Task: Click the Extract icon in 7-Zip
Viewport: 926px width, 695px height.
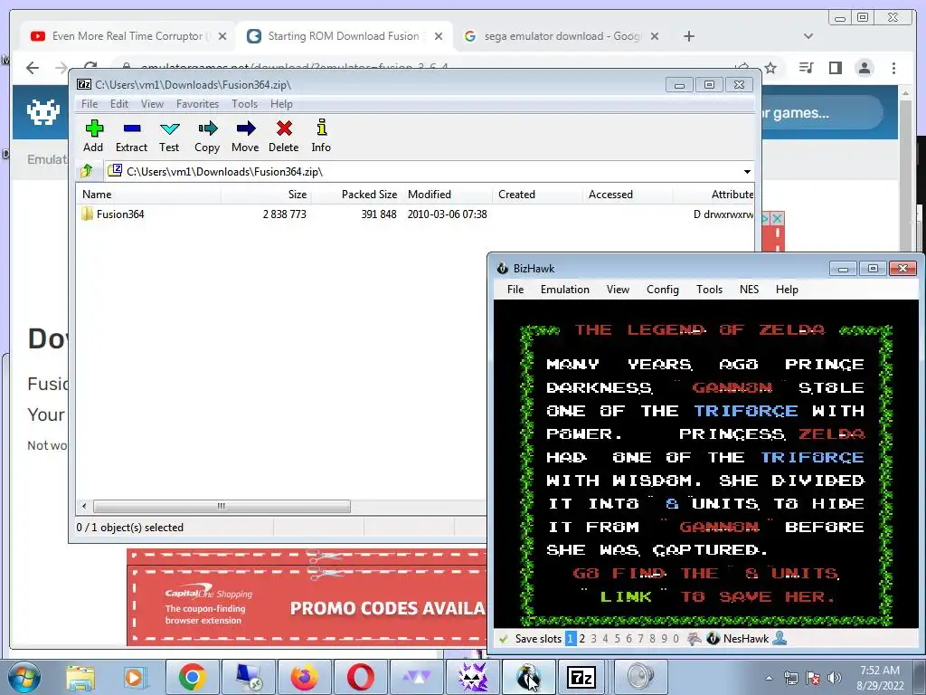Action: click(x=131, y=136)
